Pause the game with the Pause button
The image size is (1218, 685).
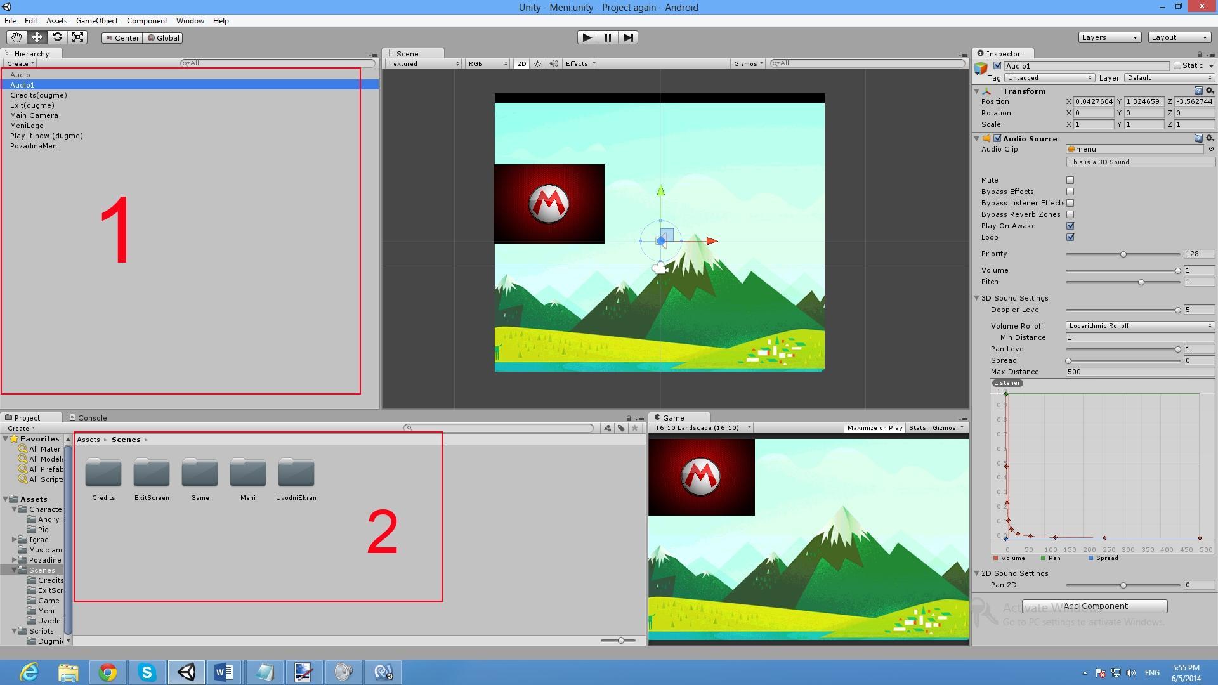pos(608,37)
